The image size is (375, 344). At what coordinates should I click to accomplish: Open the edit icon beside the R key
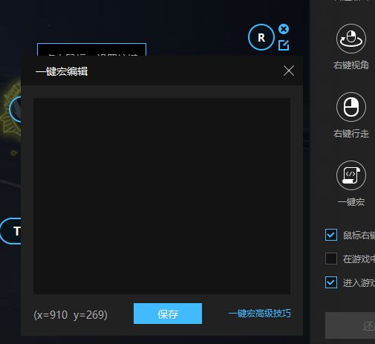pyautogui.click(x=284, y=45)
